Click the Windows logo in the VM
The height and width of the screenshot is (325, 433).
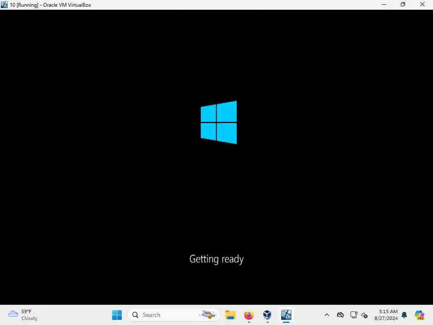[x=219, y=122]
